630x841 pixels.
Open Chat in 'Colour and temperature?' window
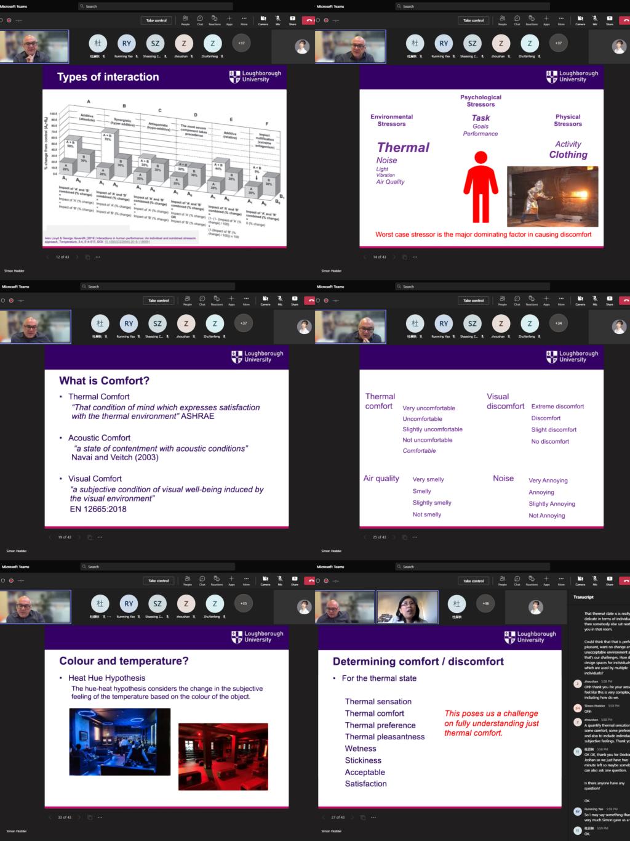pos(202,580)
